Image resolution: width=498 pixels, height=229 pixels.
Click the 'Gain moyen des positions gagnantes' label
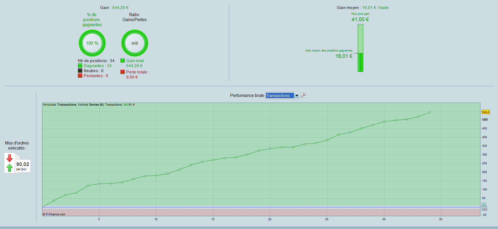329,50
